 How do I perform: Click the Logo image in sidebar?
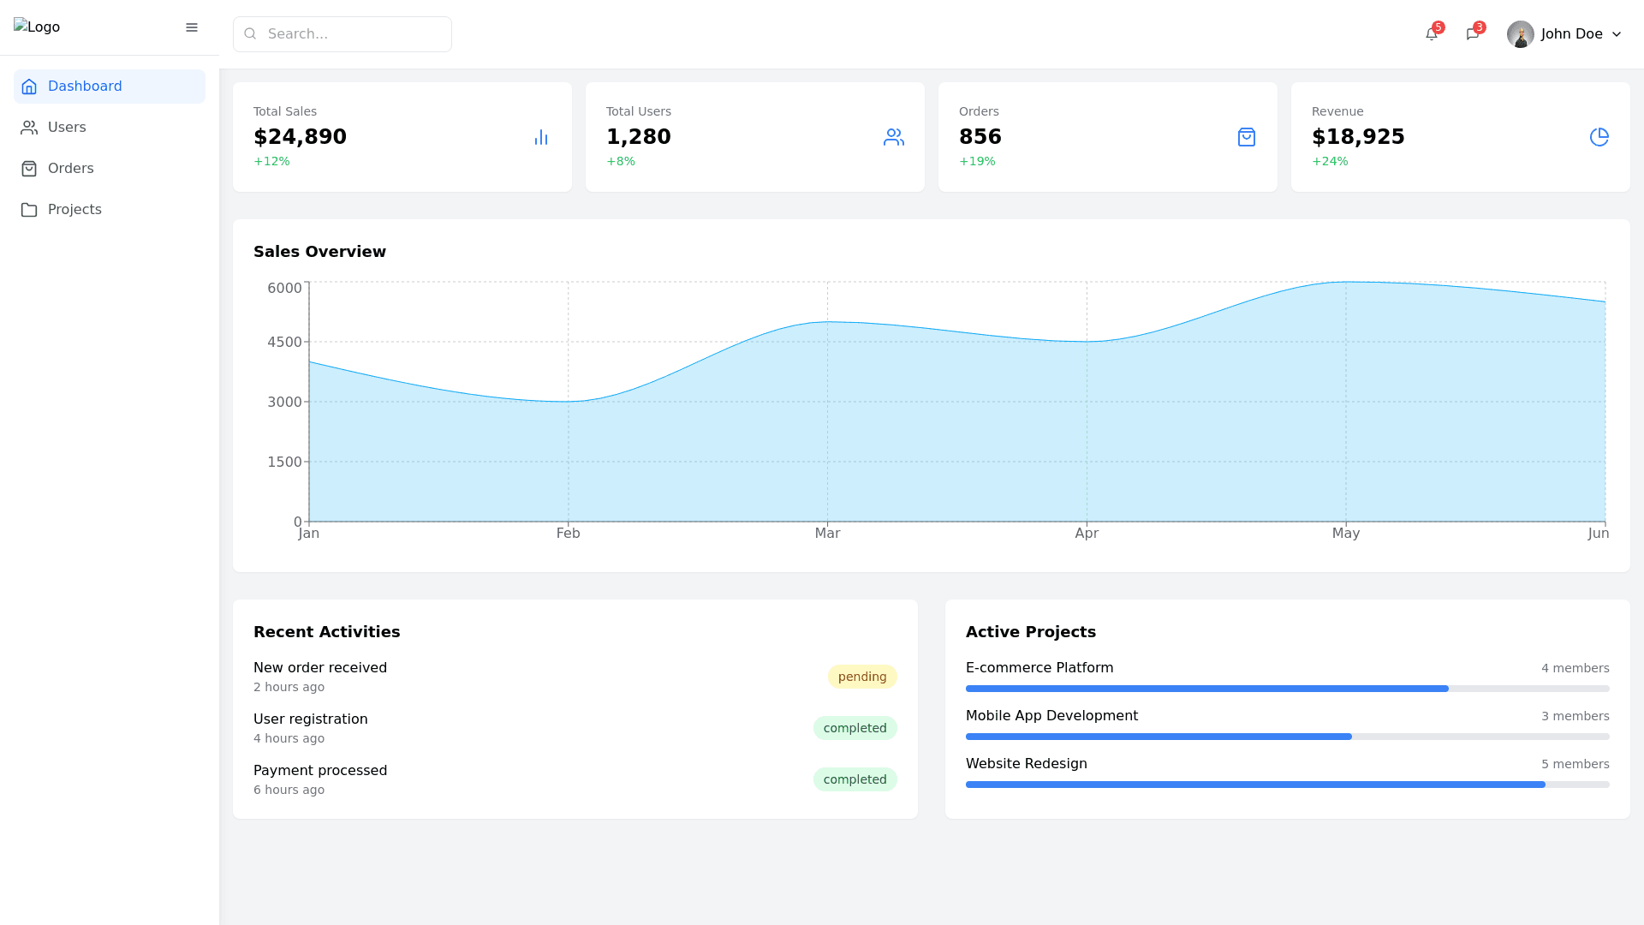pyautogui.click(x=37, y=27)
